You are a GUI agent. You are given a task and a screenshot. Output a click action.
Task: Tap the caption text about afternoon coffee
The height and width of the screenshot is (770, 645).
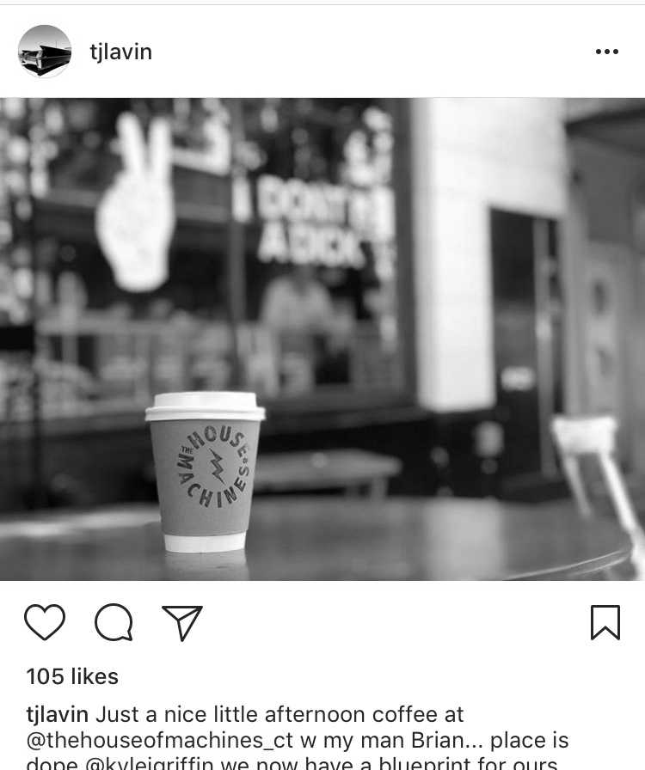(279, 714)
